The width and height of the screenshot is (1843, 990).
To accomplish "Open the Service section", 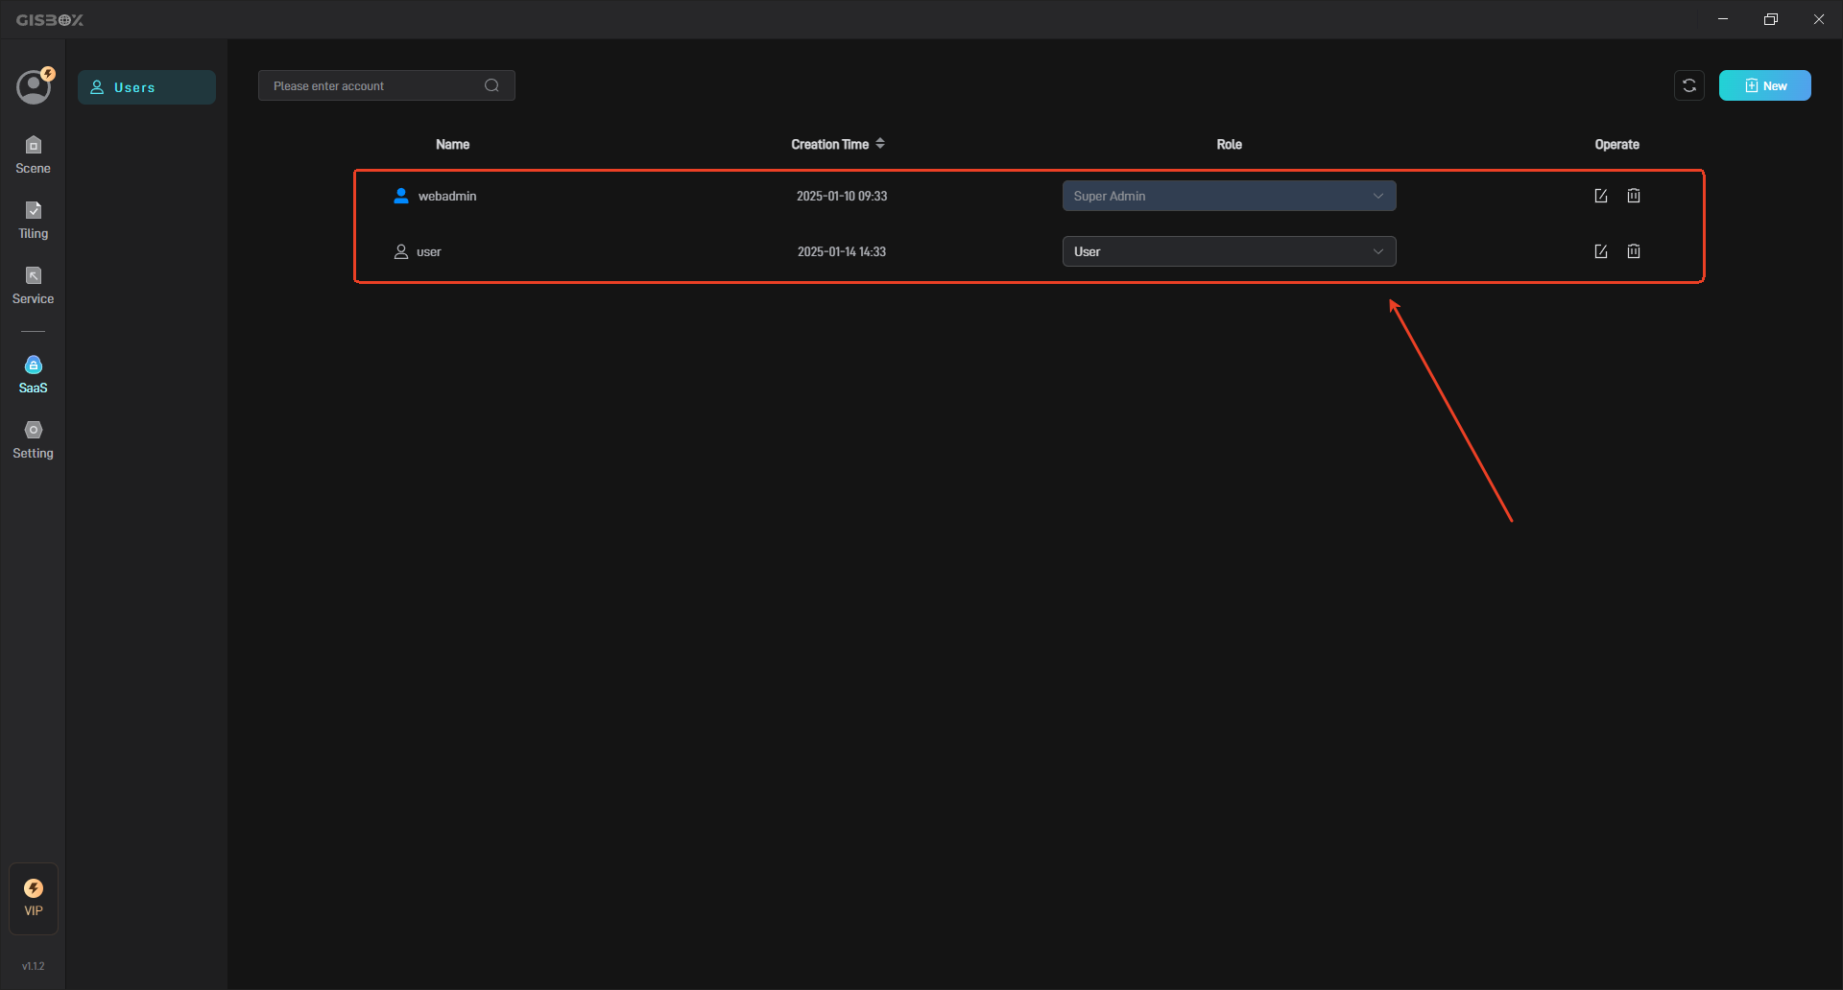I will (33, 286).
